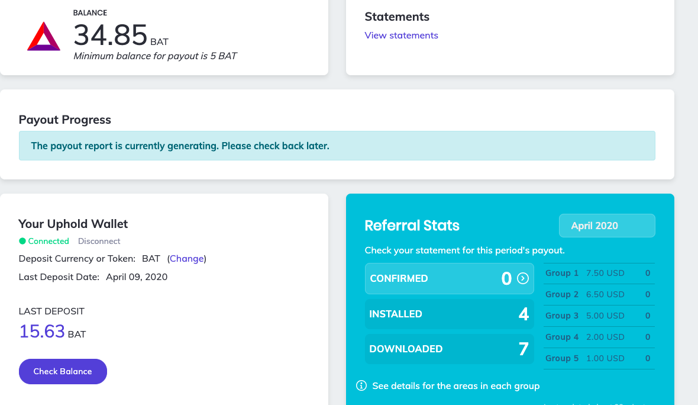Click the 15.63 BAT last deposit amount
The width and height of the screenshot is (698, 405).
[x=42, y=332]
